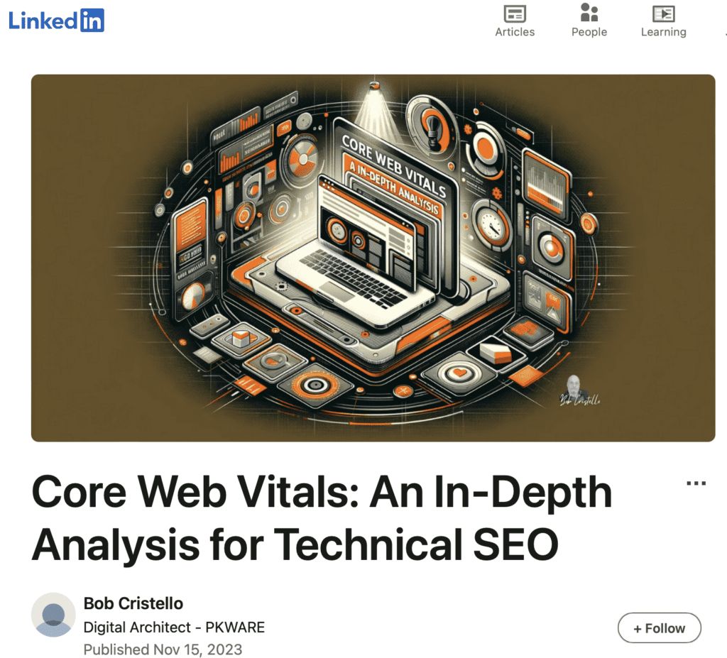Click the LinkedIn logo
This screenshot has height=658, width=727.
tap(56, 20)
